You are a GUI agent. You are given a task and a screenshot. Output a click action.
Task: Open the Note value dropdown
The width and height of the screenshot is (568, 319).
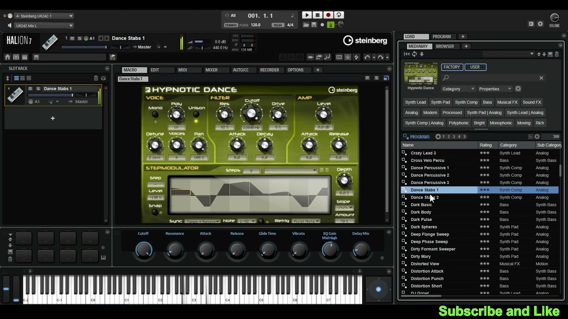(x=246, y=221)
